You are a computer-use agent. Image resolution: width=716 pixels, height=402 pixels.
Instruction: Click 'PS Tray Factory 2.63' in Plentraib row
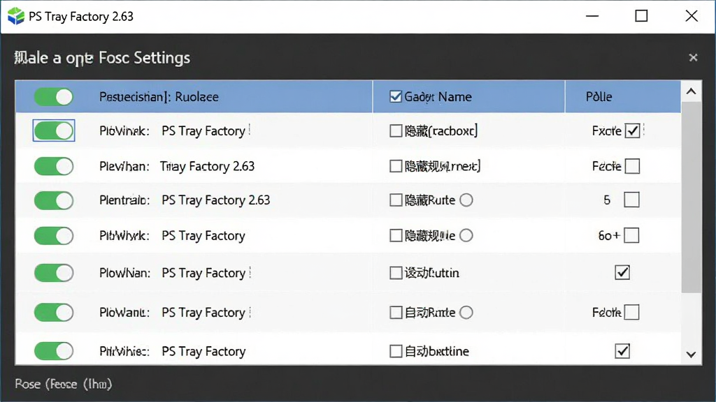click(x=215, y=200)
